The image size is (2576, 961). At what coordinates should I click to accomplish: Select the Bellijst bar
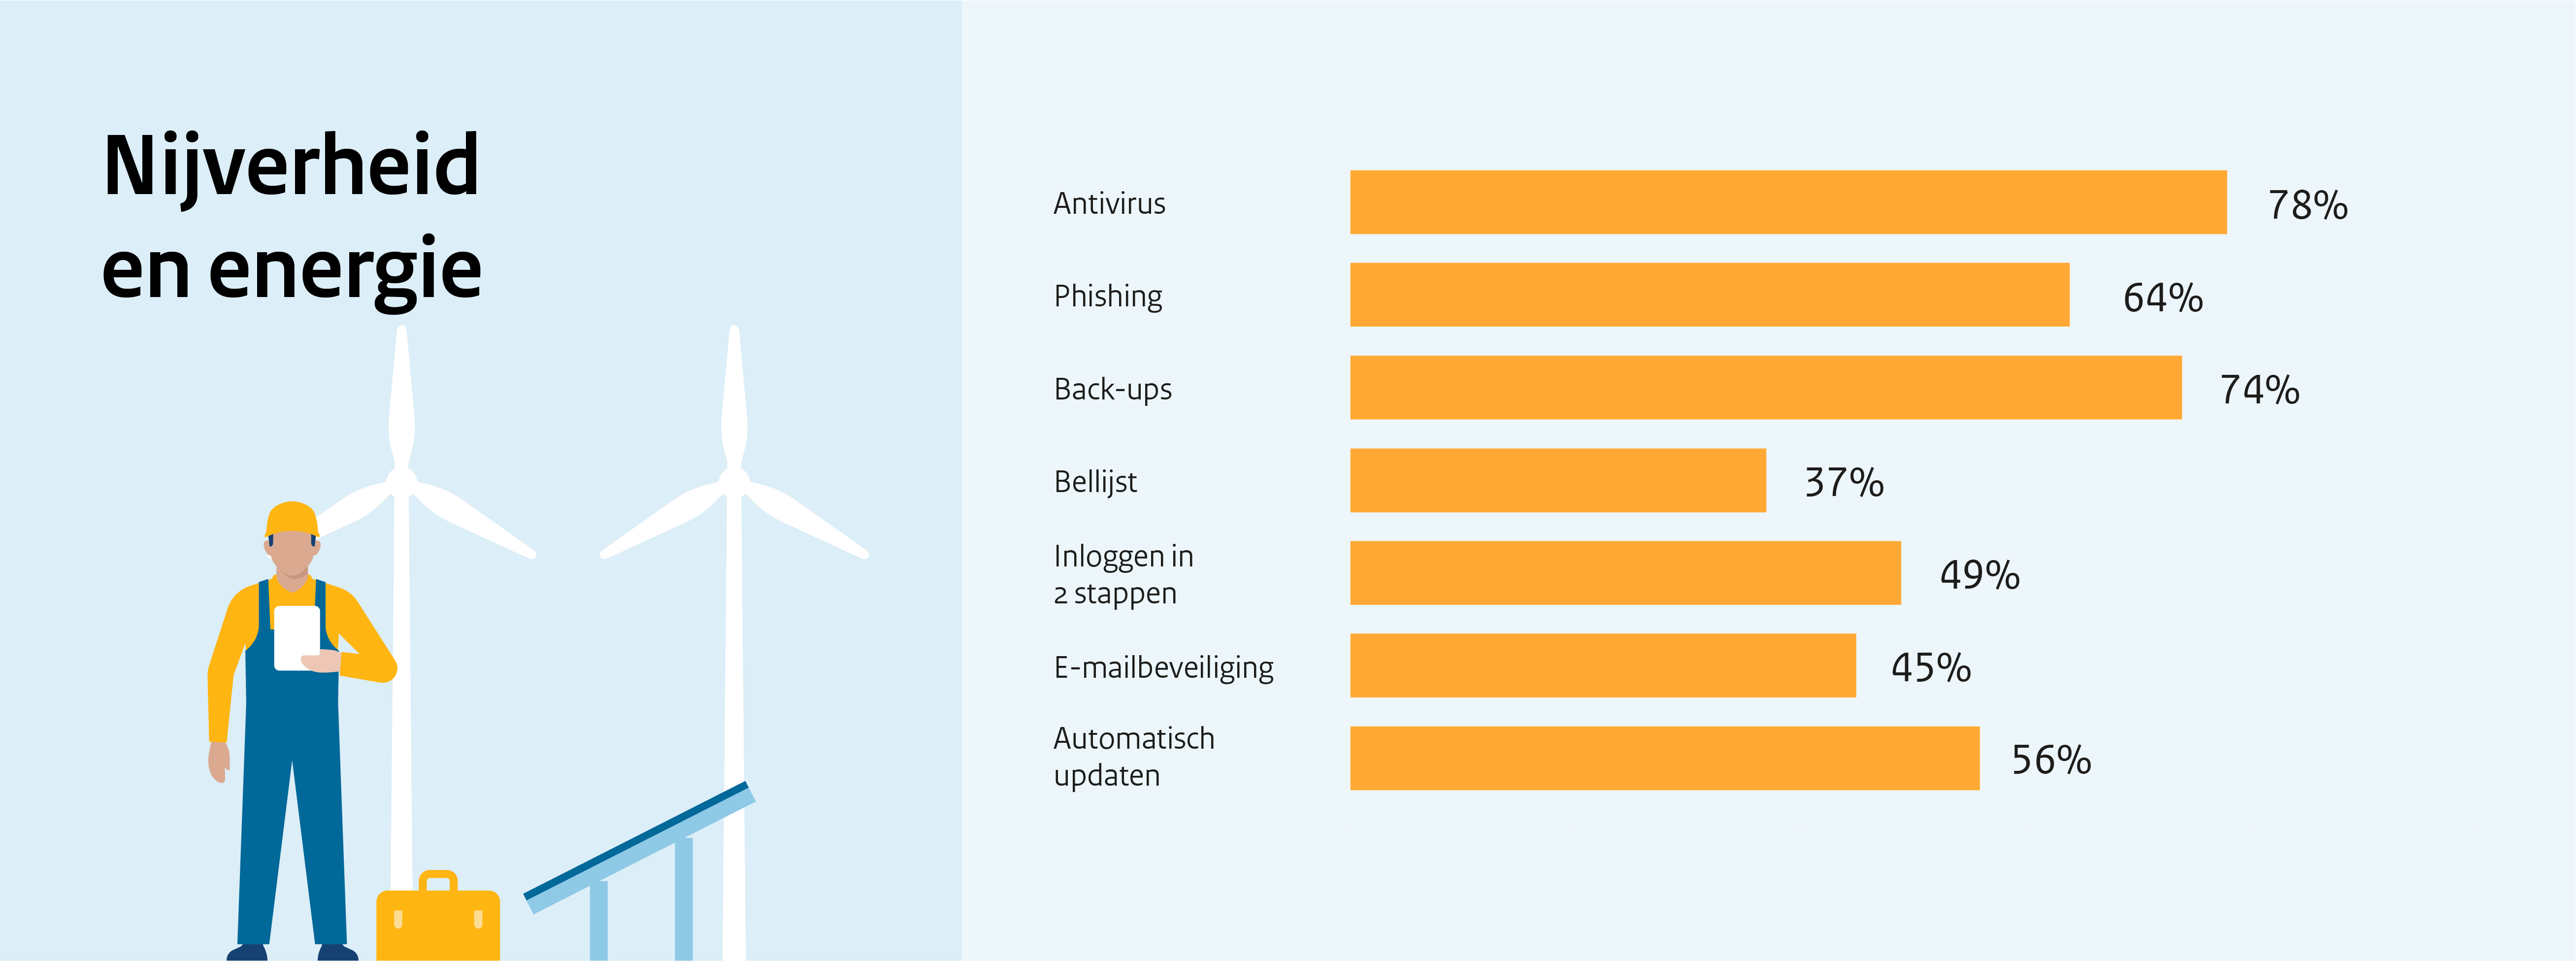click(x=1558, y=480)
